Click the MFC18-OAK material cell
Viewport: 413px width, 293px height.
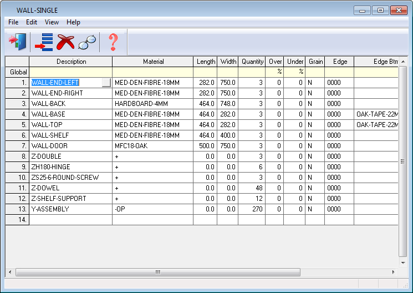[x=153, y=146]
